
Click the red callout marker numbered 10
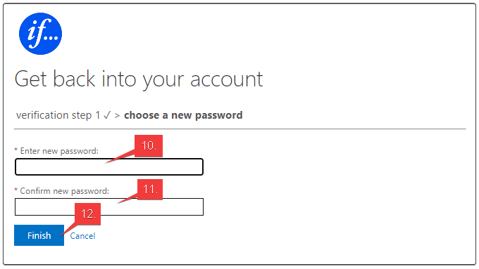[149, 146]
